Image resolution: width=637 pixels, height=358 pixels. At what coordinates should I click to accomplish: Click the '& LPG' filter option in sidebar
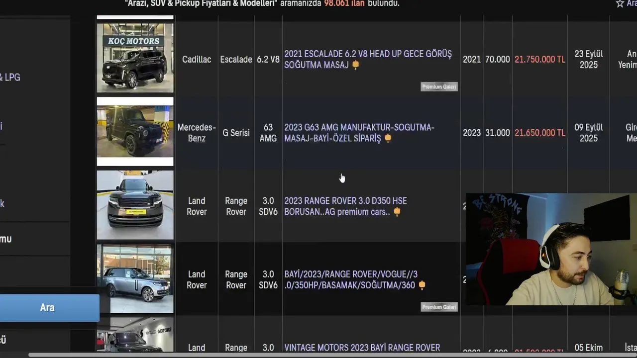tap(10, 77)
